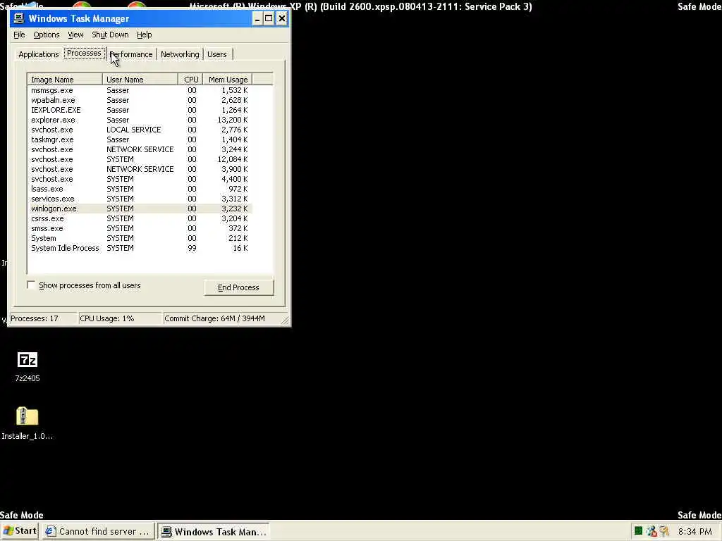The image size is (722, 541).
Task: Select svchost.exe using 4,400 K
Action: [x=140, y=180]
